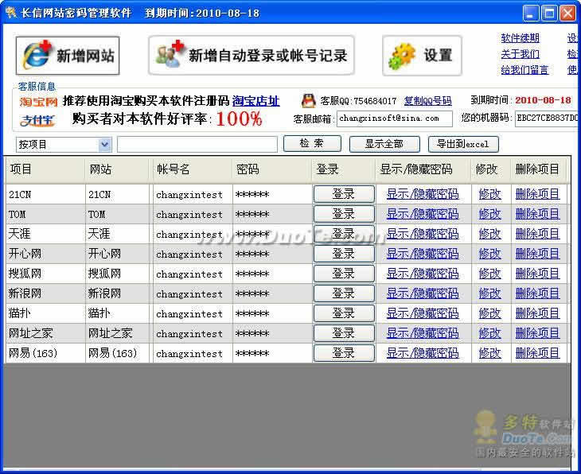Click the 您的机器码 field
This screenshot has height=474, width=581.
click(547, 118)
